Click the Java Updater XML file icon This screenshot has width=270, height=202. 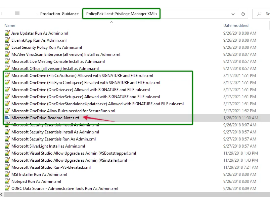(x=7, y=33)
